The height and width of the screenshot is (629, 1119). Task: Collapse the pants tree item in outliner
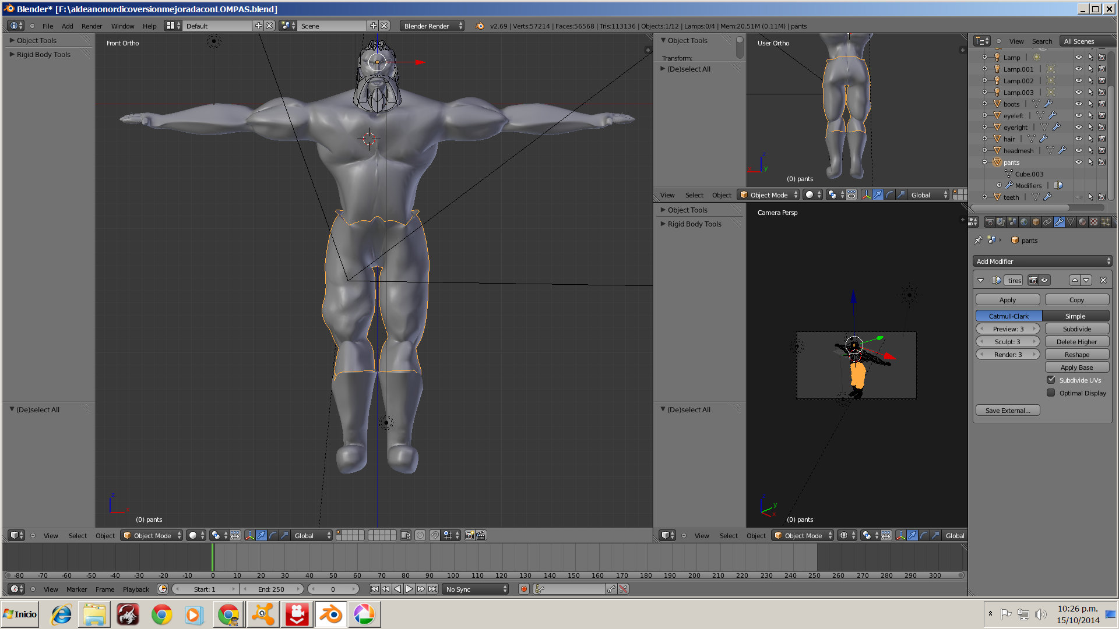pos(985,162)
